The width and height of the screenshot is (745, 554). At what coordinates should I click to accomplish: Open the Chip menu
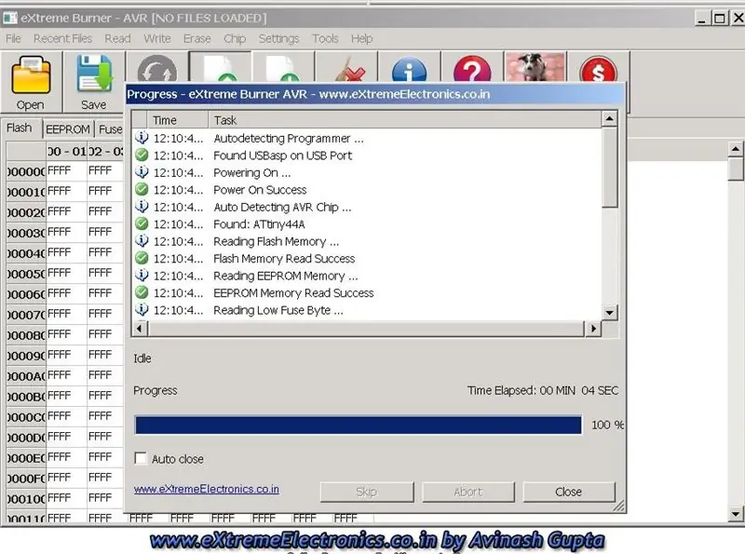[235, 38]
